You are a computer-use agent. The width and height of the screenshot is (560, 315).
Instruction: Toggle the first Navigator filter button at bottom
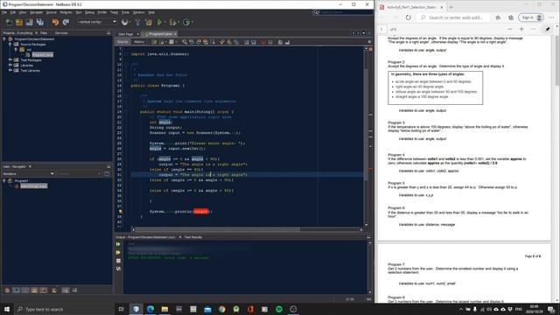point(7,290)
